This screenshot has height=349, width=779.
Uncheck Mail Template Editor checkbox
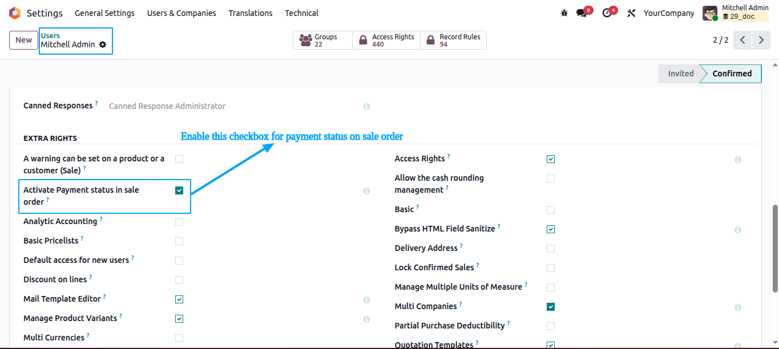179,299
